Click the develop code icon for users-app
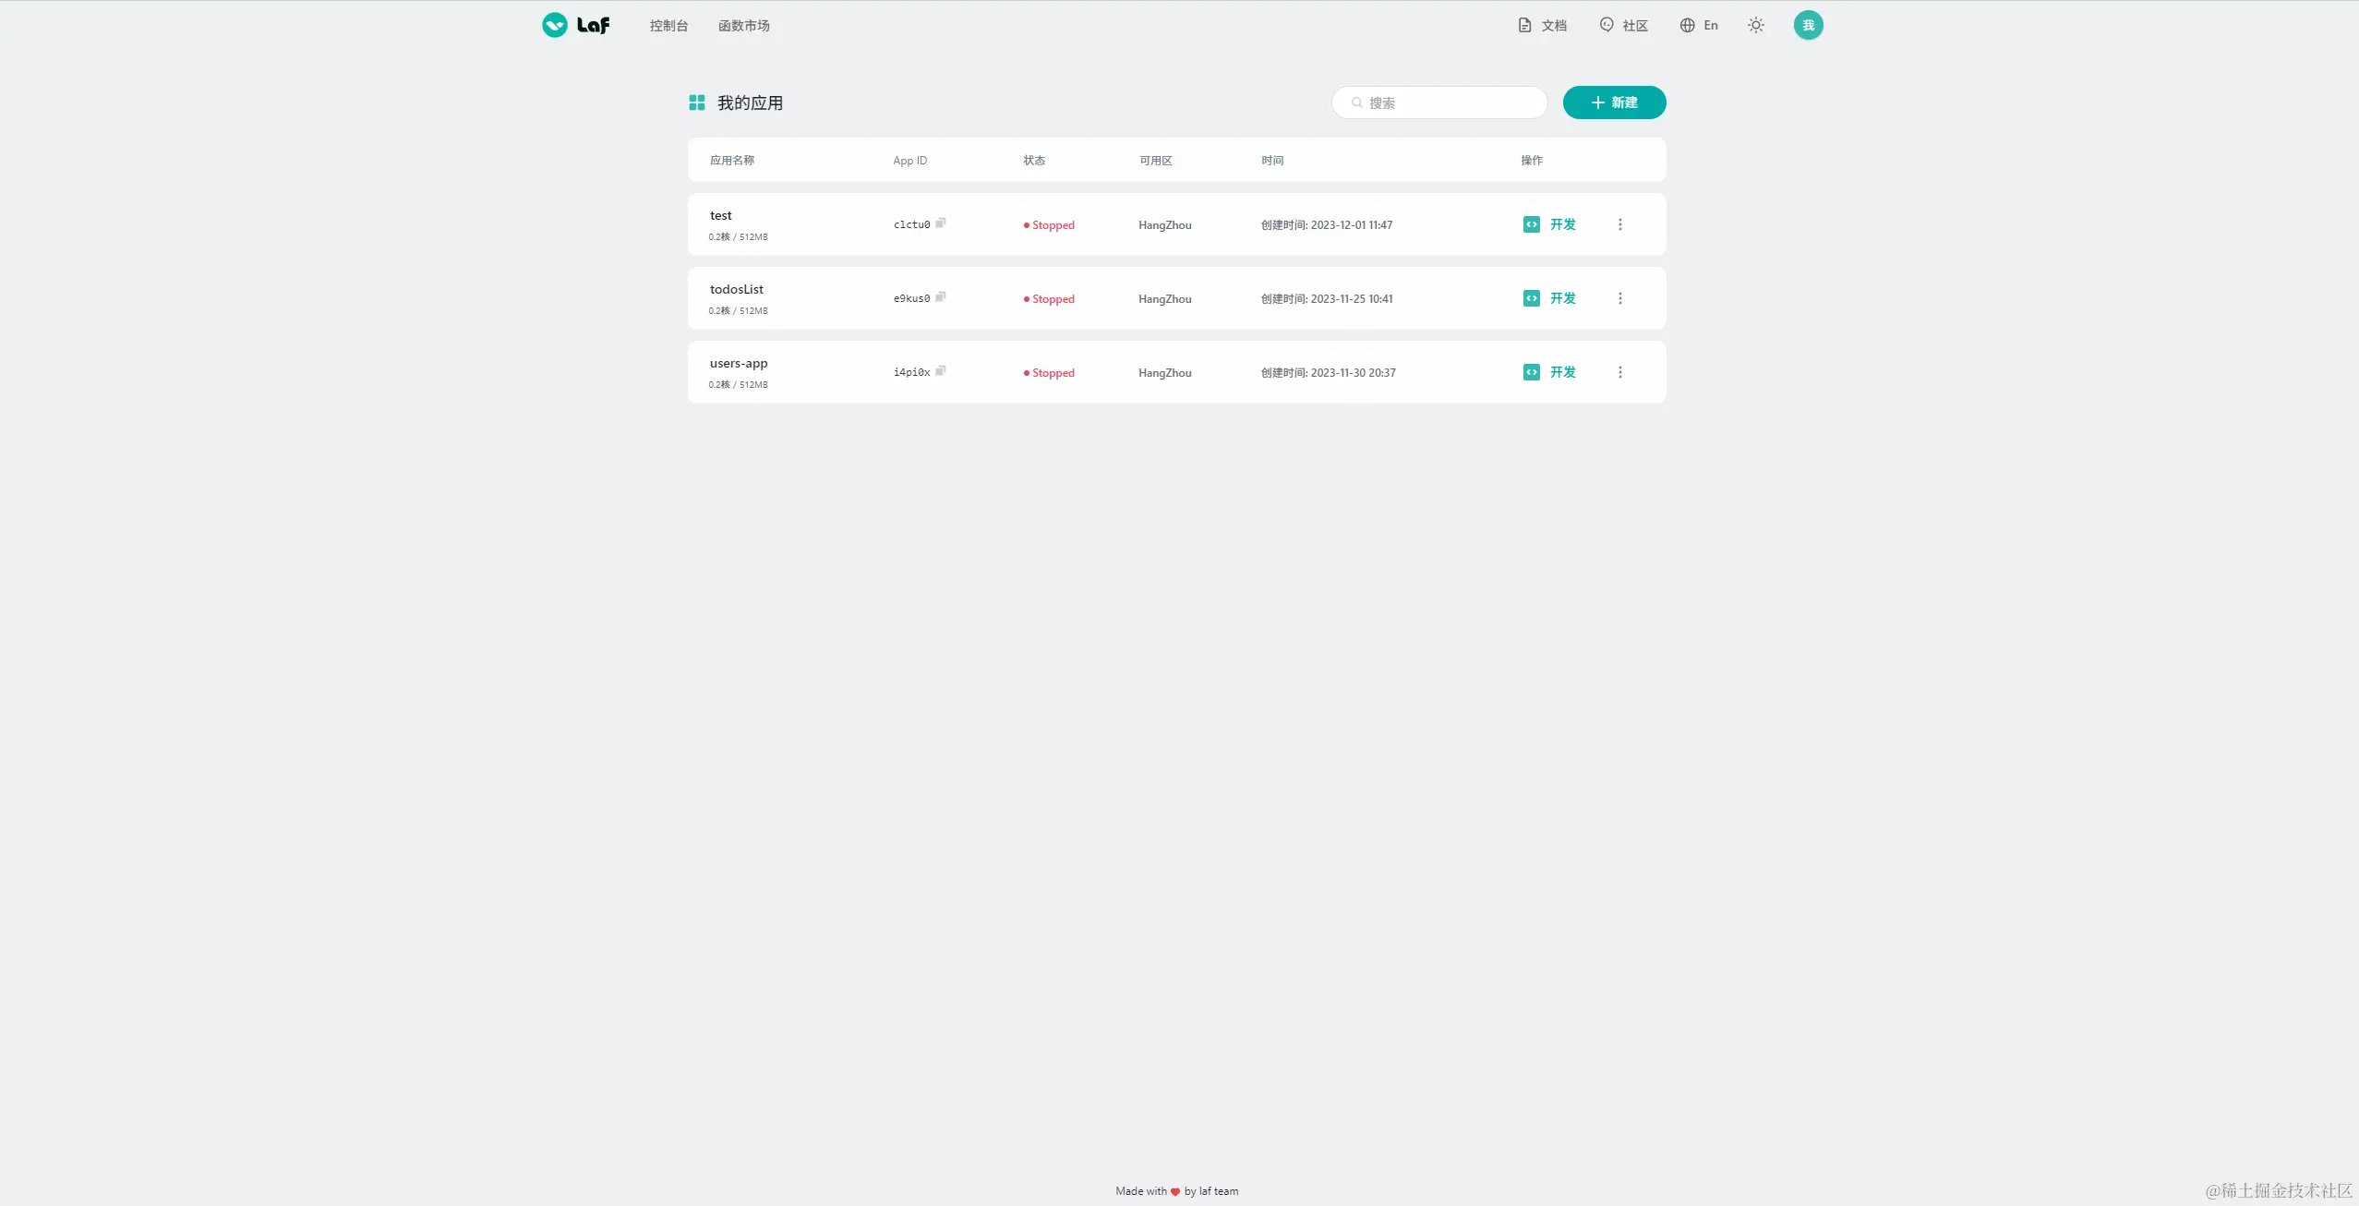Viewport: 2359px width, 1206px height. click(x=1531, y=372)
